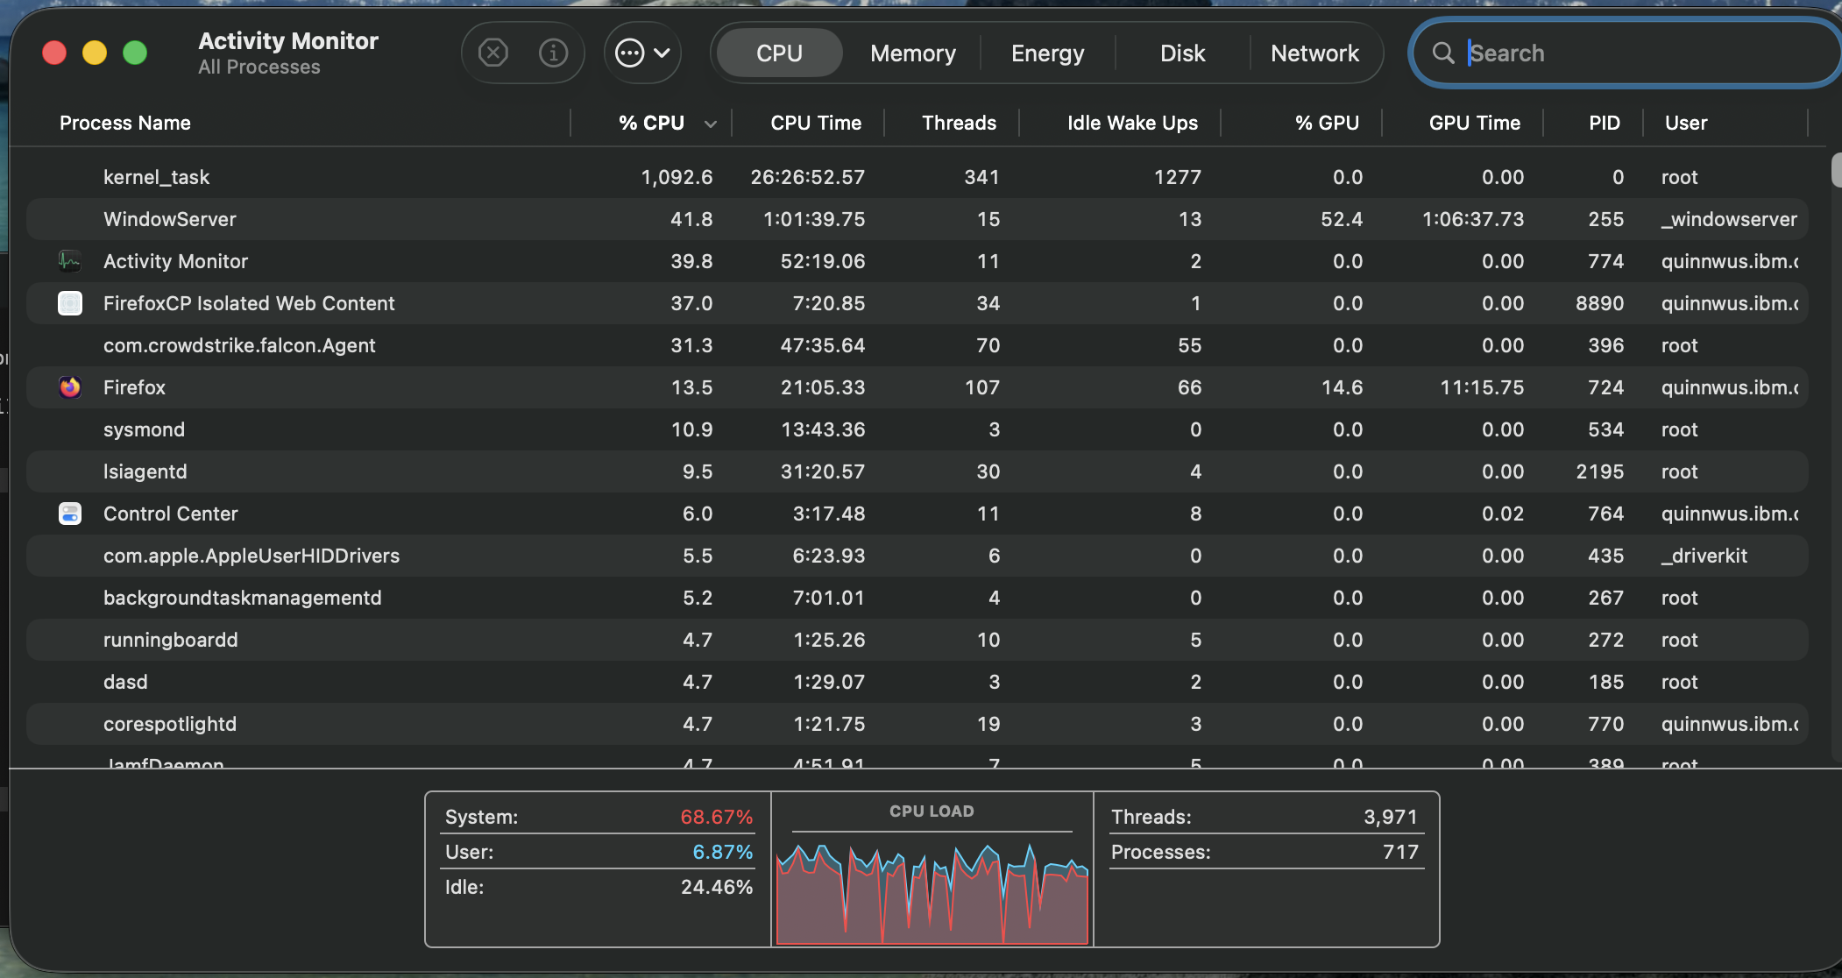The height and width of the screenshot is (978, 1842).
Task: Sort by Idle Wake Ups column header
Action: [1132, 123]
